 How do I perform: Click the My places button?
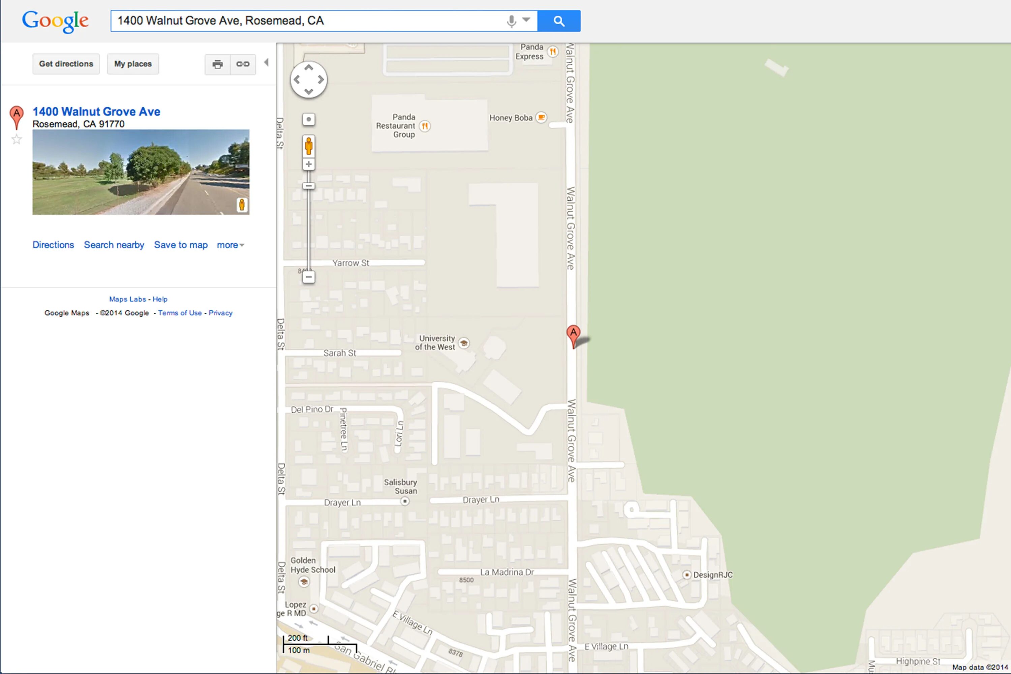(132, 64)
